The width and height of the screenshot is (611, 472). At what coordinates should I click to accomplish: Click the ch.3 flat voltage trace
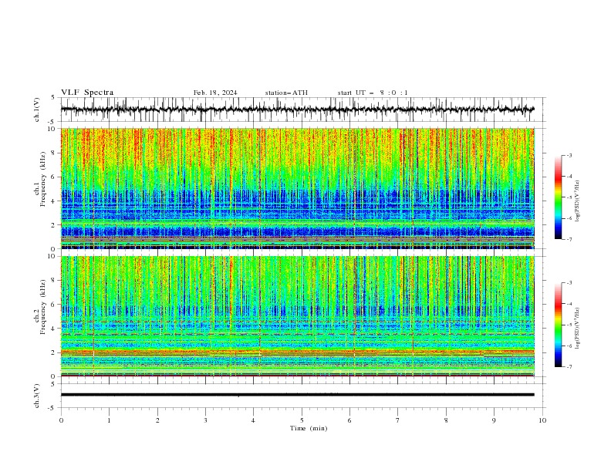pos(298,395)
